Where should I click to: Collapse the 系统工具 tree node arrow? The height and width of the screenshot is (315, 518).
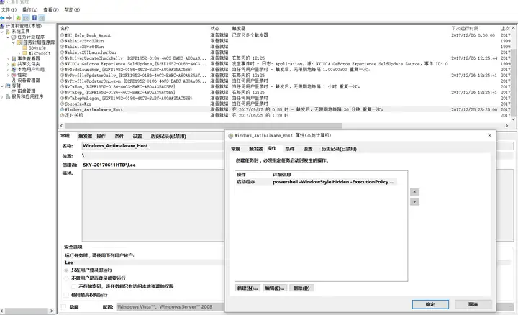click(x=2, y=32)
